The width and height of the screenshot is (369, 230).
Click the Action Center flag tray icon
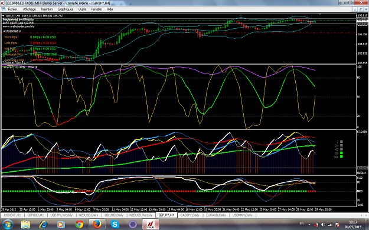tap(338, 224)
